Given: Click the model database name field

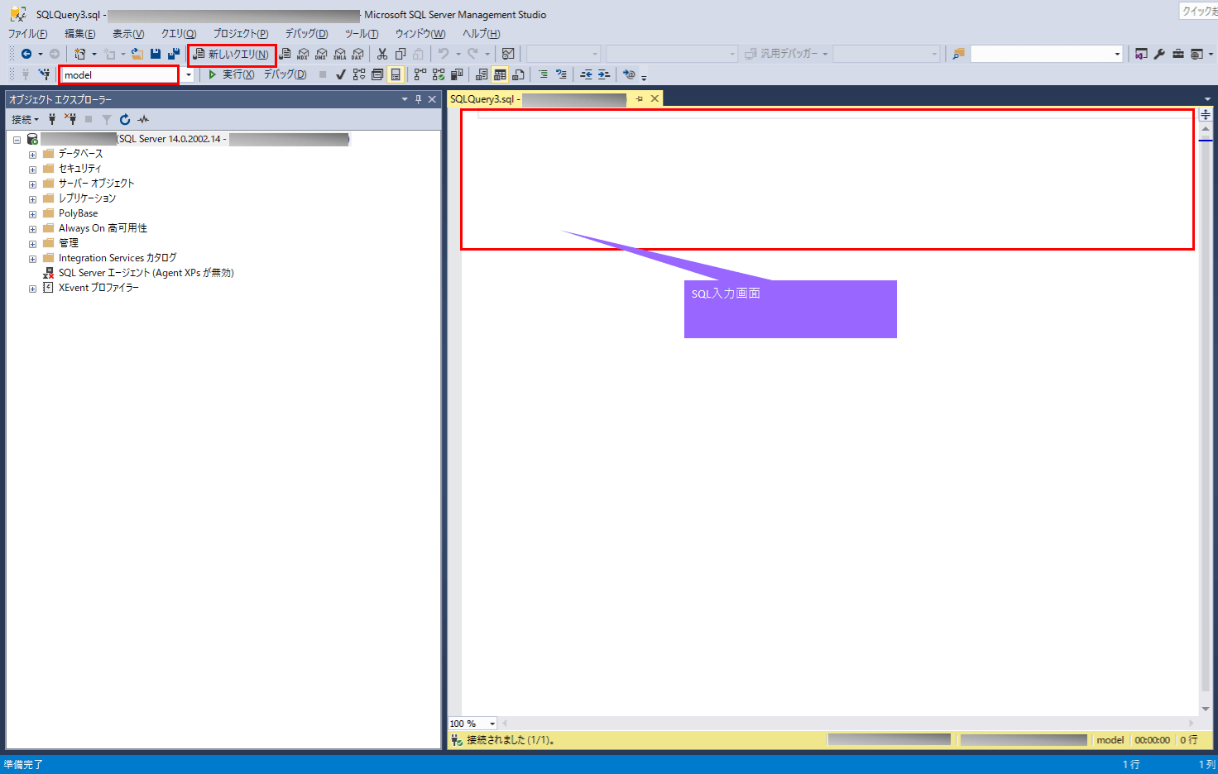Looking at the screenshot, I should (119, 74).
